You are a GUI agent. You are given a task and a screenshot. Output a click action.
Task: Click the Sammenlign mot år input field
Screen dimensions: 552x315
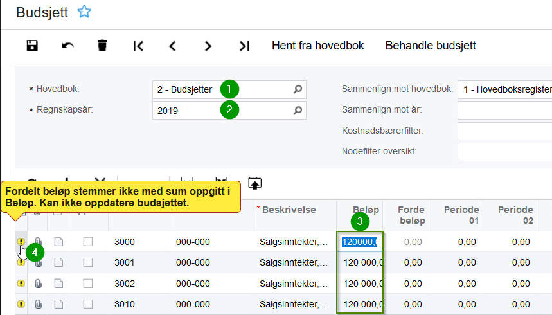(504, 110)
